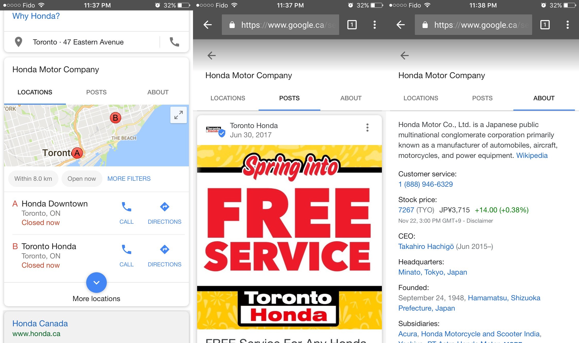Screen dimensions: 579x343
Task: Expand More locations with blue chevron button
Action: (x=97, y=283)
